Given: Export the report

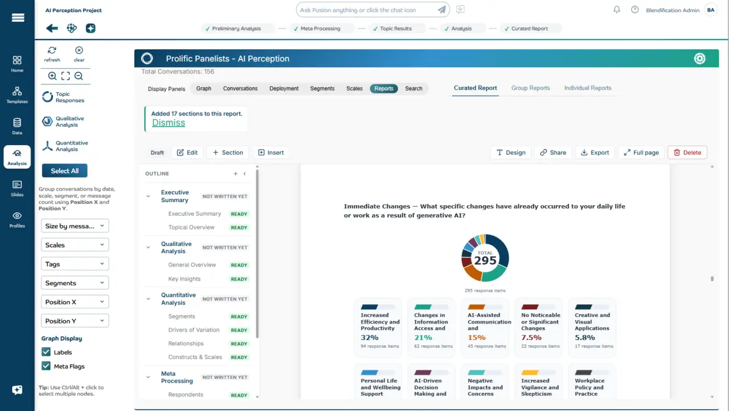Looking at the screenshot, I should [x=595, y=152].
